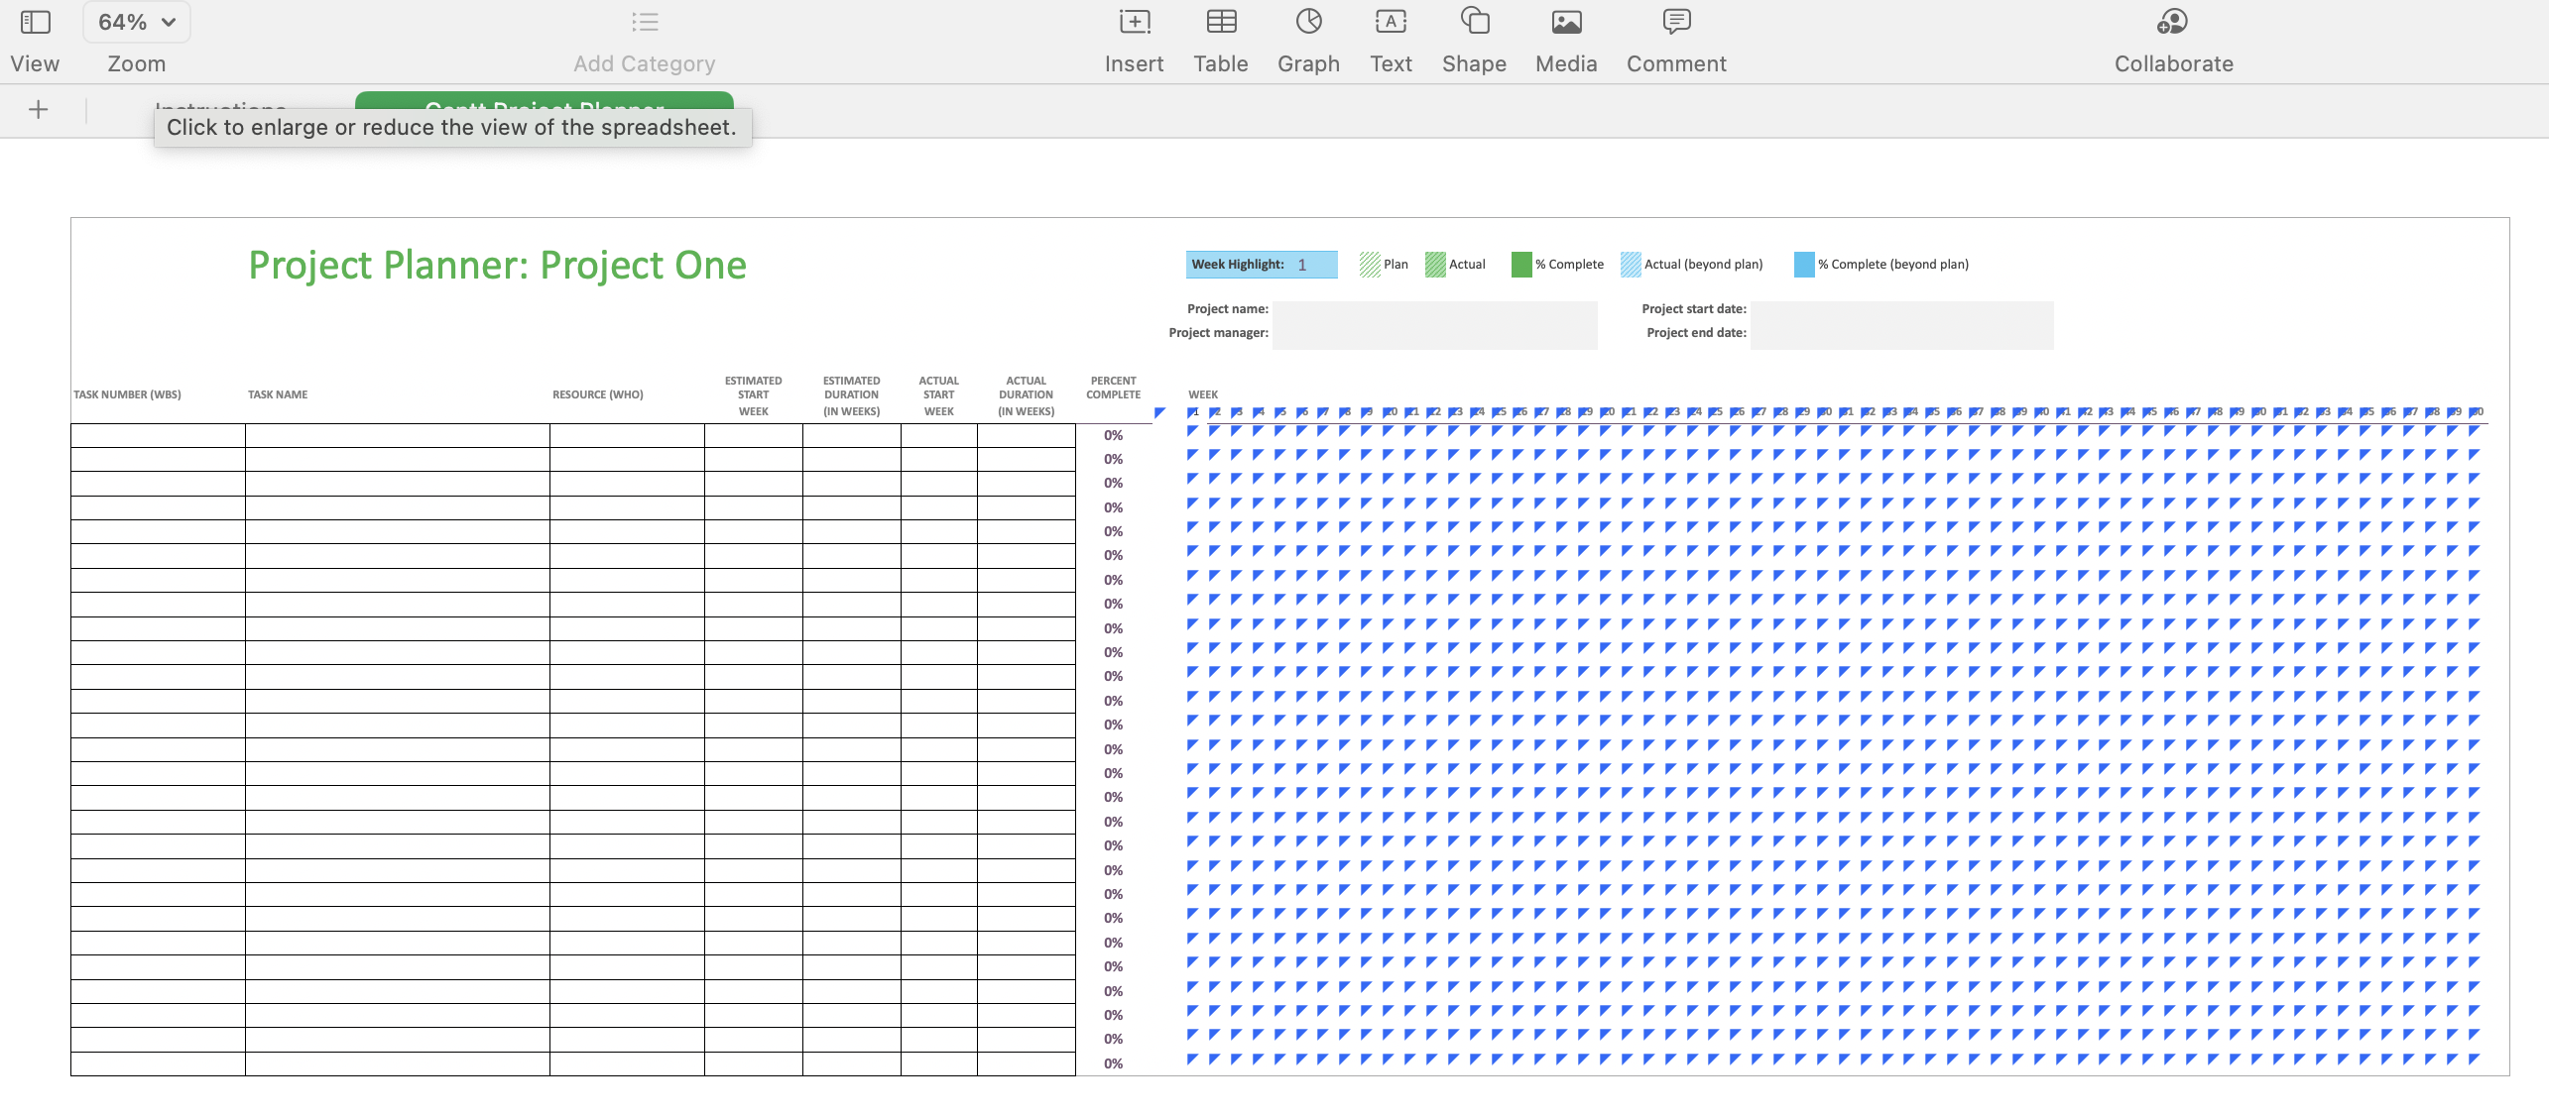This screenshot has width=2549, height=1118.
Task: Add a new sheet with the plus button
Action: coord(38,109)
